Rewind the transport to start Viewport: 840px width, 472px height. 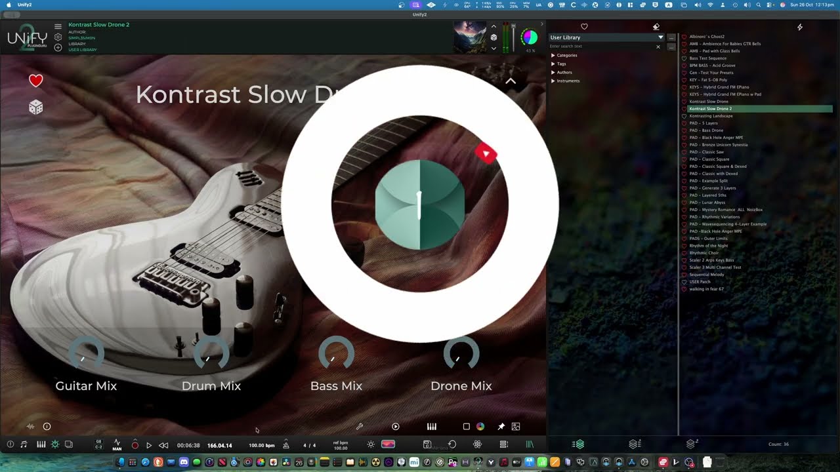pyautogui.click(x=163, y=445)
